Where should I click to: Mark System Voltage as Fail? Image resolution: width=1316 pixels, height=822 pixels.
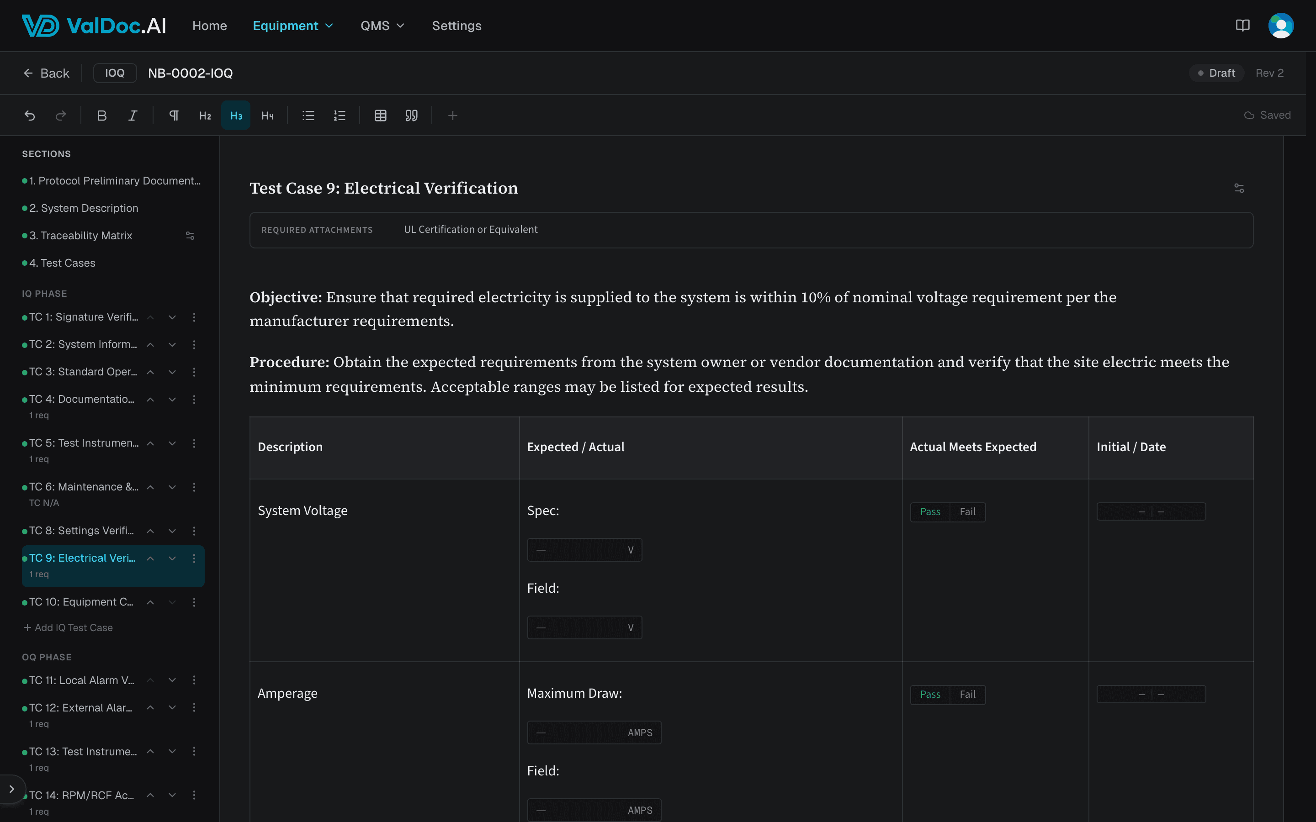pyautogui.click(x=967, y=511)
